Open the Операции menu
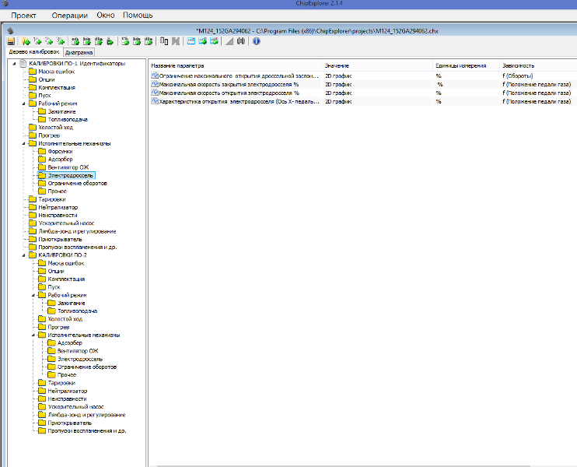This screenshot has height=467, width=577. point(69,16)
